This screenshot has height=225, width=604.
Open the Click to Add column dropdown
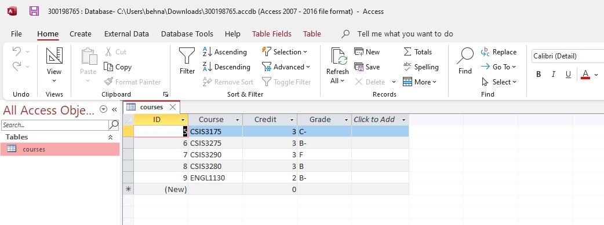[x=403, y=120]
